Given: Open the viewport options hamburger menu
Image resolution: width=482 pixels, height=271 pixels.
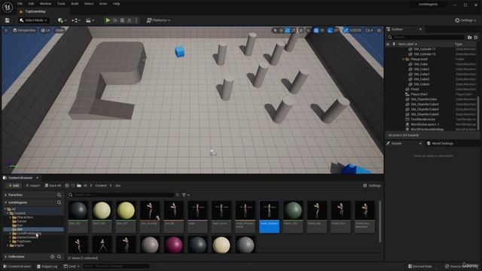Looking at the screenshot, I should click(x=6, y=30).
